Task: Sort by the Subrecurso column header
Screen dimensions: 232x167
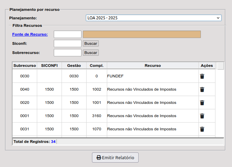Action: [x=25, y=66]
